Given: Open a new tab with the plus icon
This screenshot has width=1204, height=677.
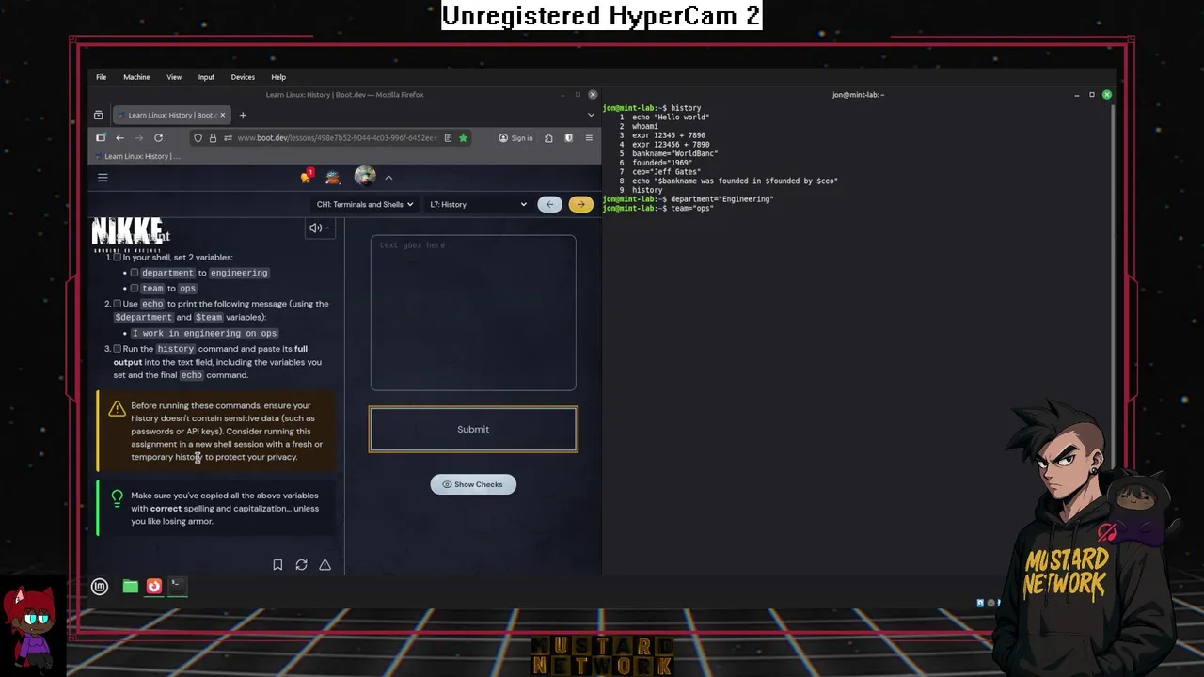Looking at the screenshot, I should click(243, 115).
